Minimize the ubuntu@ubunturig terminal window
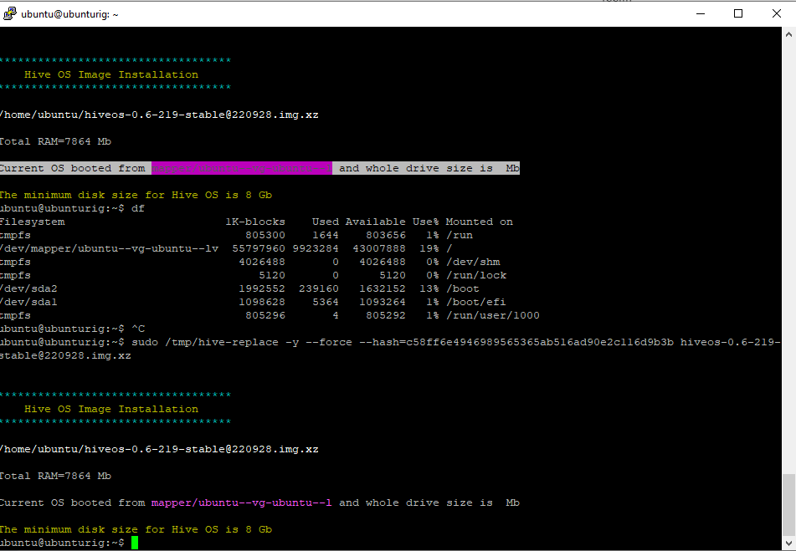This screenshot has width=796, height=551. coord(701,13)
